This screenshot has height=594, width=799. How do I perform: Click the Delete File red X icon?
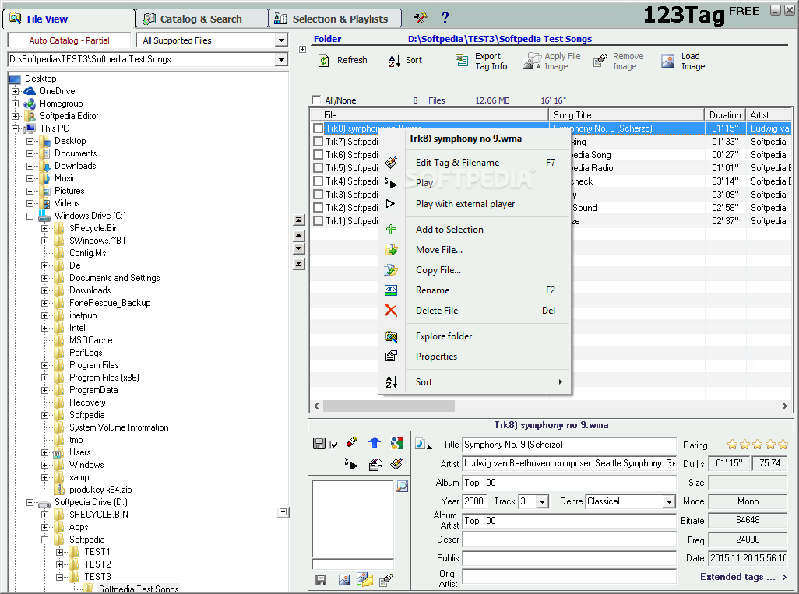(391, 311)
